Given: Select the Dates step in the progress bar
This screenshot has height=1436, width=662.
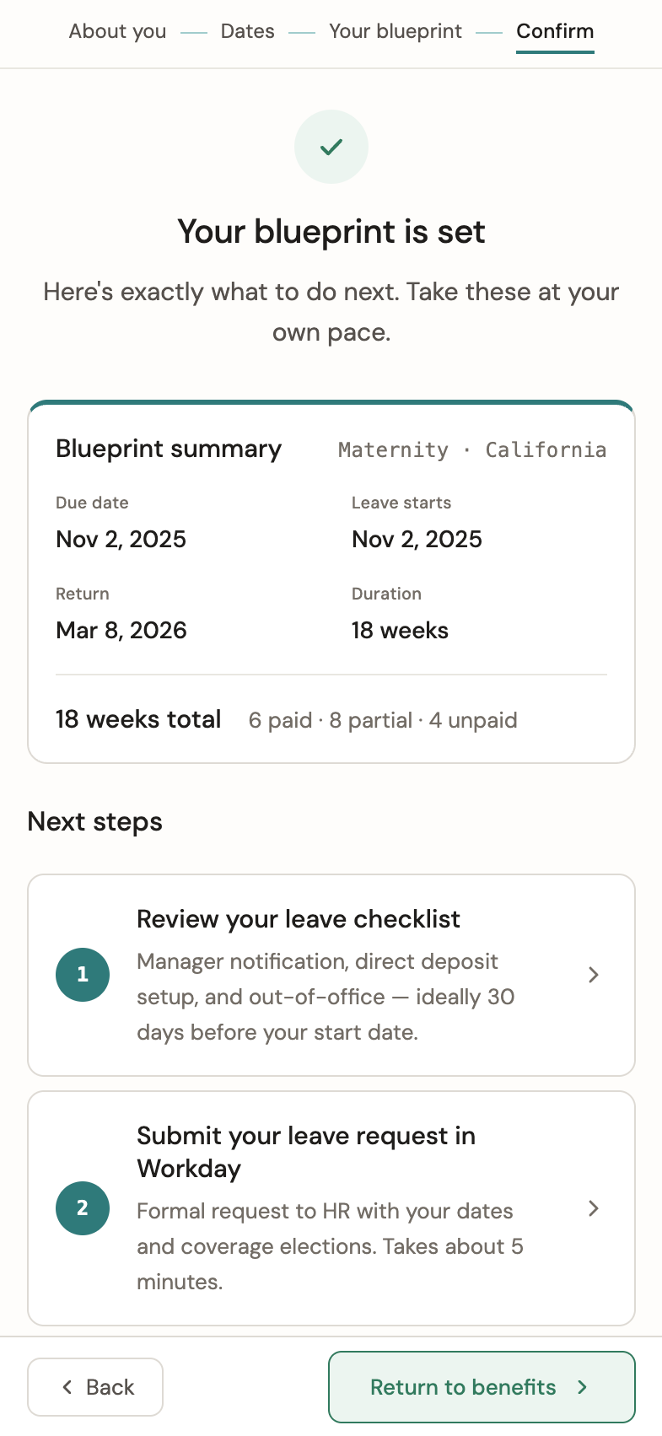Looking at the screenshot, I should (x=247, y=31).
